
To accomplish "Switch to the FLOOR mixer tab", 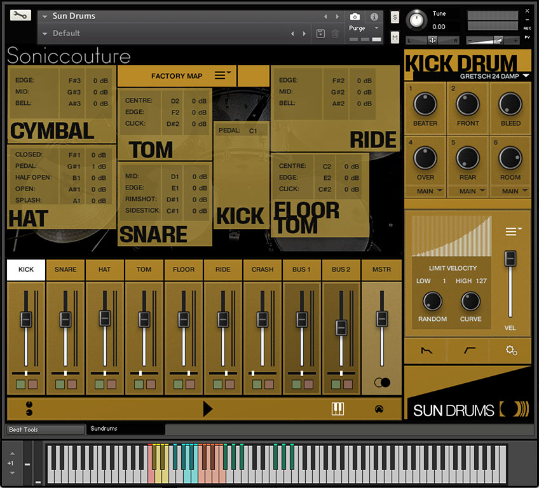I will (x=184, y=269).
